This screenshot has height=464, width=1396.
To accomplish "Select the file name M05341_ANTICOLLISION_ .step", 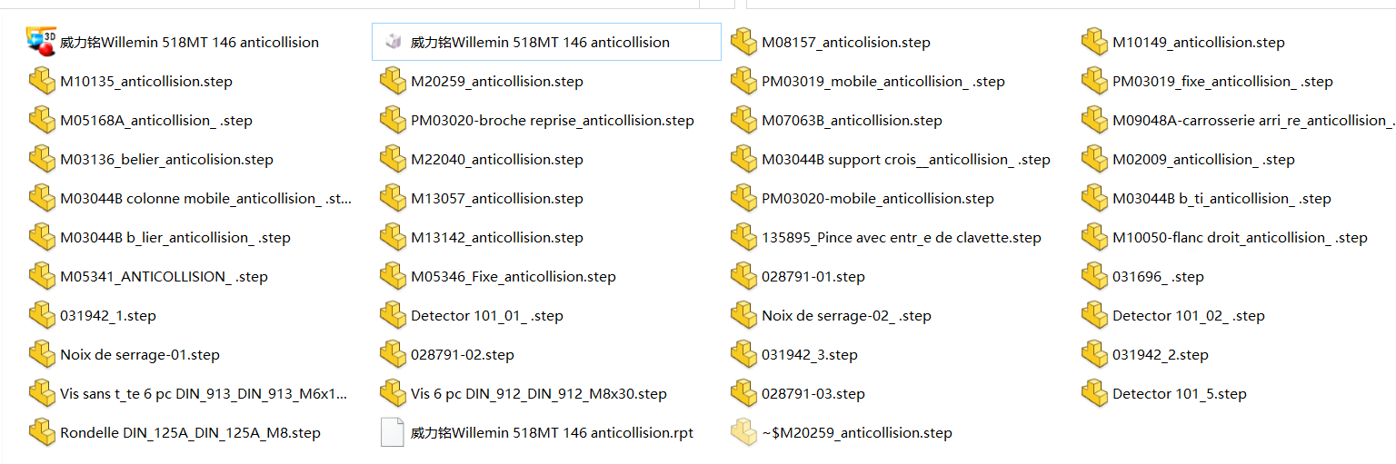I will pos(165,277).
